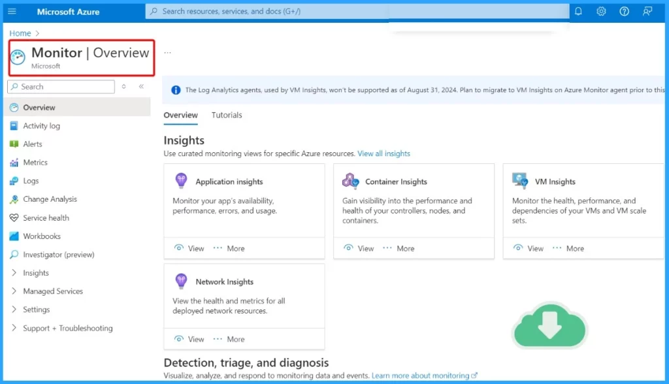Click the Network Insights card title

225,281
